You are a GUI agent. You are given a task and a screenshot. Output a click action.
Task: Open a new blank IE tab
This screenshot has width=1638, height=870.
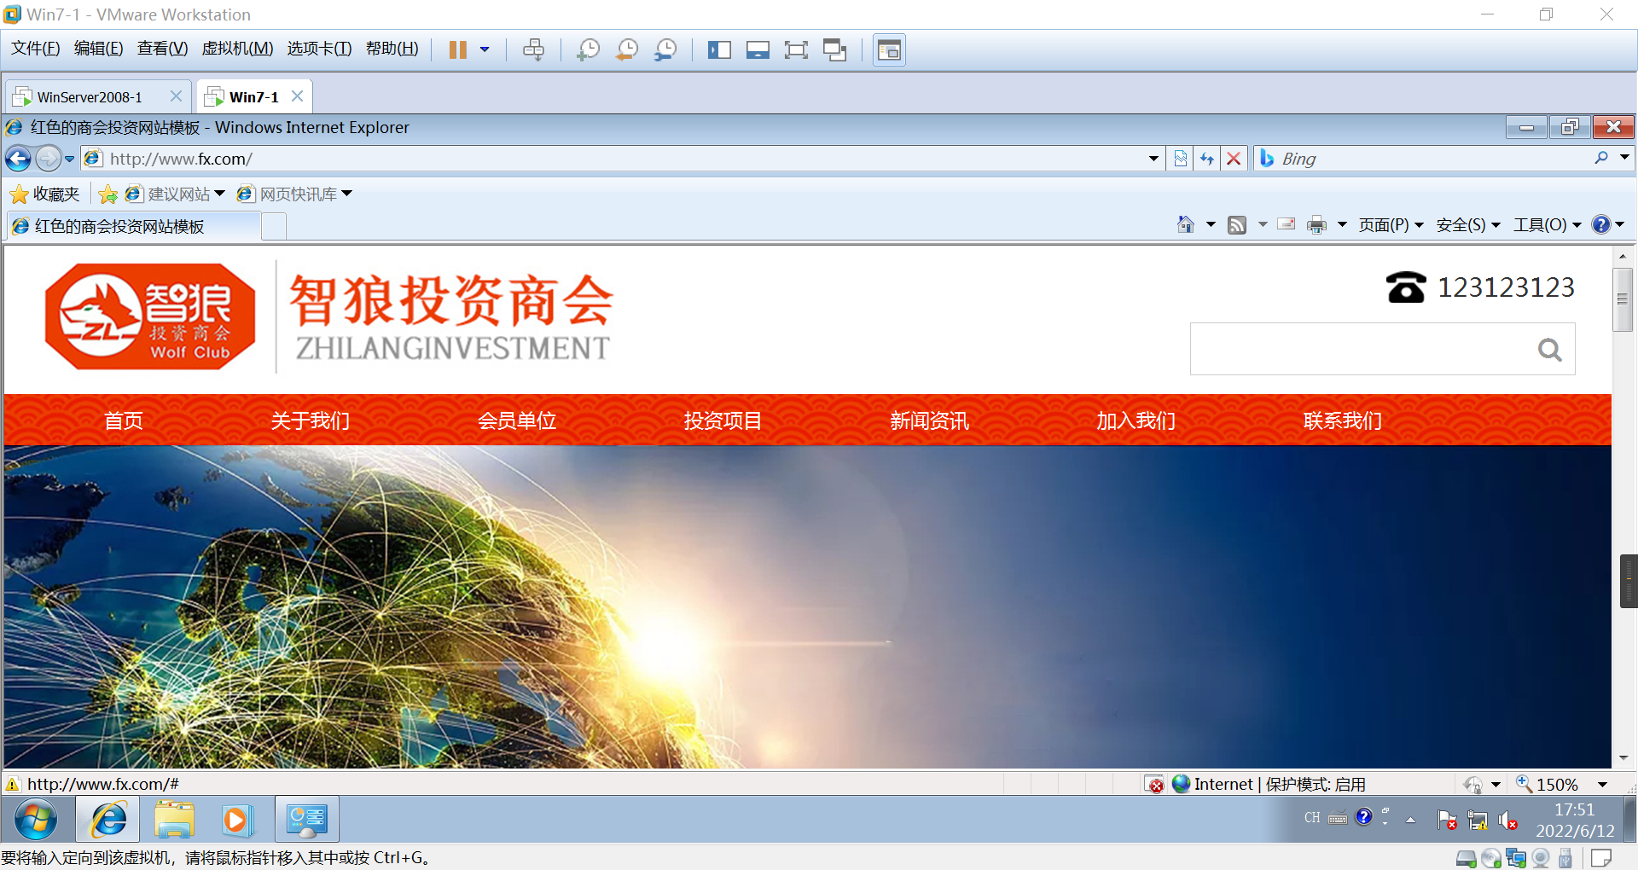(x=274, y=227)
